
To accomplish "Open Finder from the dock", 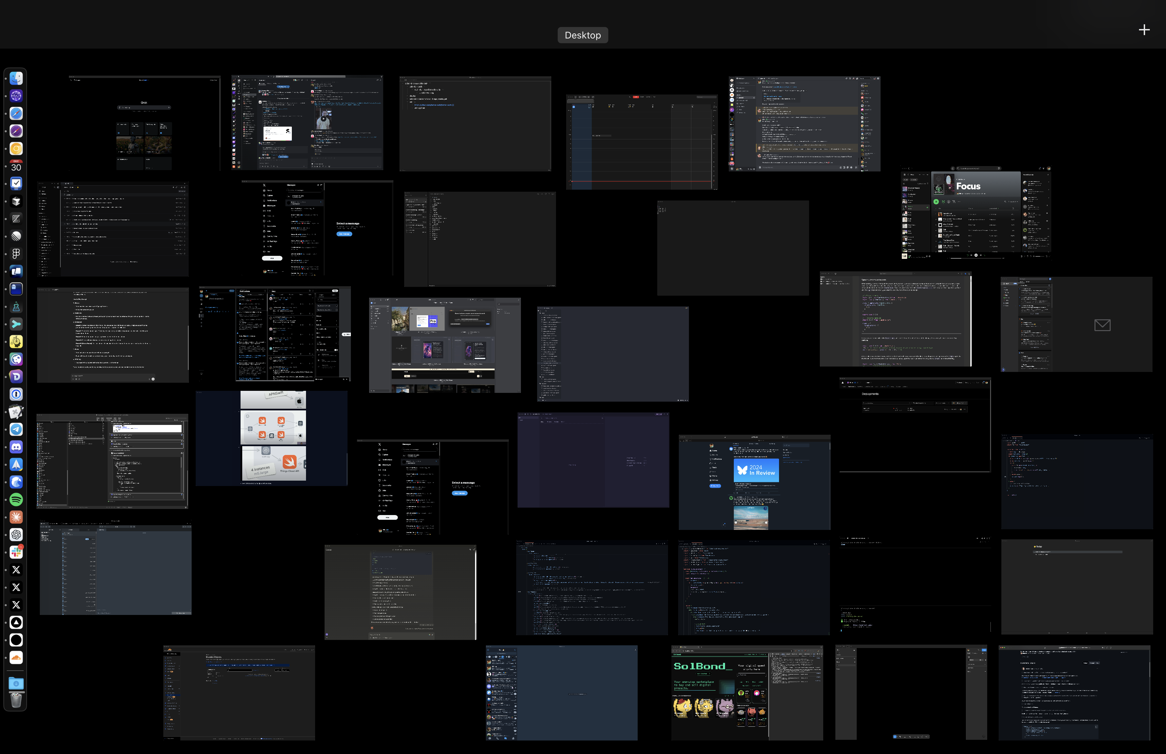I will [16, 78].
